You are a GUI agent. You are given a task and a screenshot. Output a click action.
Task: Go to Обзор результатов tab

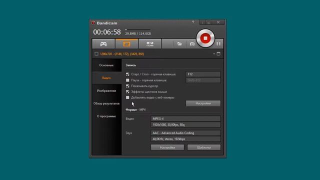pyautogui.click(x=106, y=103)
